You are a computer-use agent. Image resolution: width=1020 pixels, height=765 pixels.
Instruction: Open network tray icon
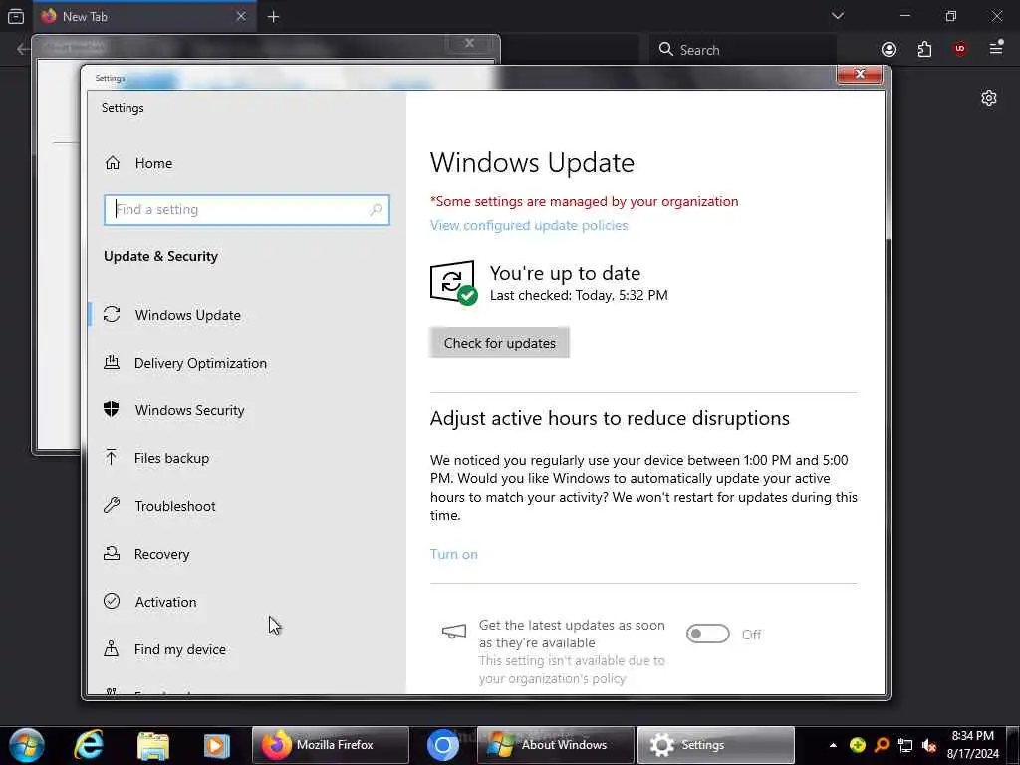(x=905, y=745)
